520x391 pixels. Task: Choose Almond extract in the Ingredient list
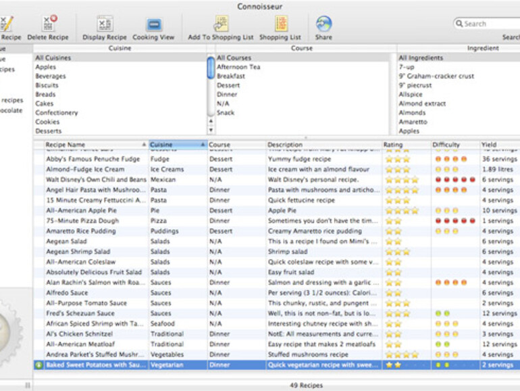(422, 104)
